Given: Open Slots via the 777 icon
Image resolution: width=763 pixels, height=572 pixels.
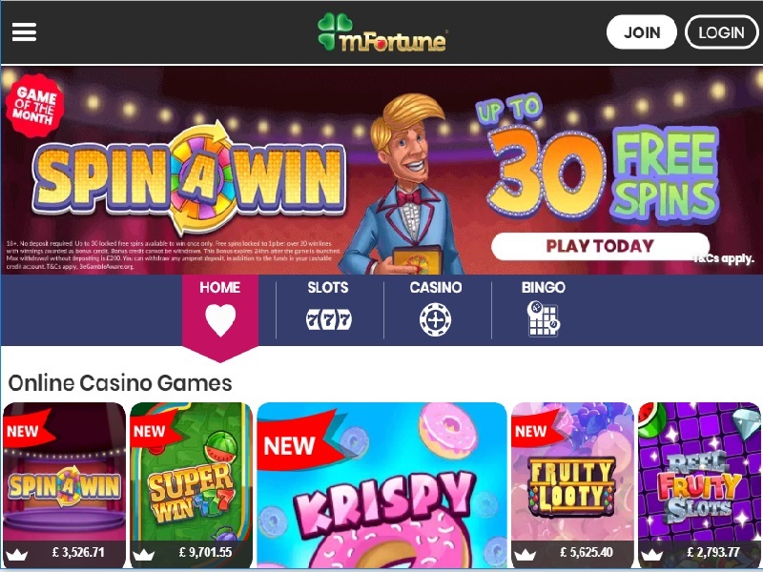Looking at the screenshot, I should [x=328, y=320].
